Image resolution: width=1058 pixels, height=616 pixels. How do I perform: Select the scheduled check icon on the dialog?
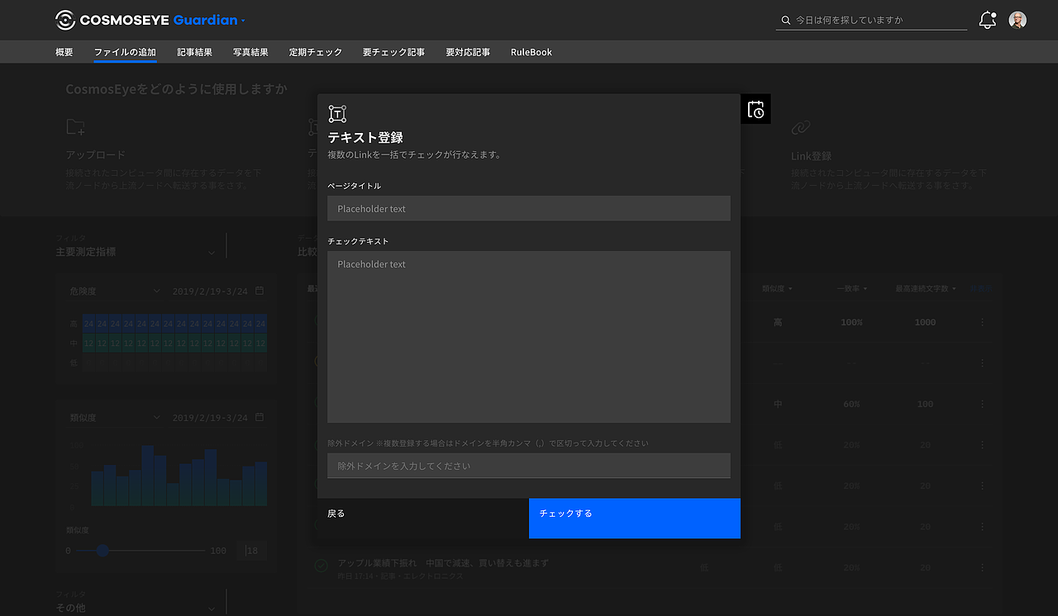tap(755, 108)
